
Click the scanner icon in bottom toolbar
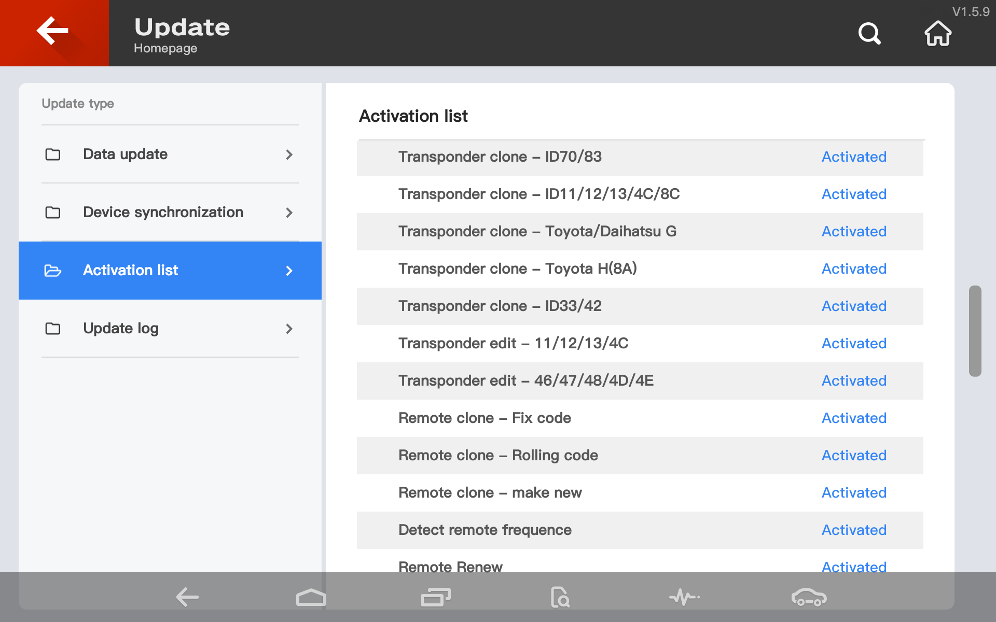click(560, 597)
